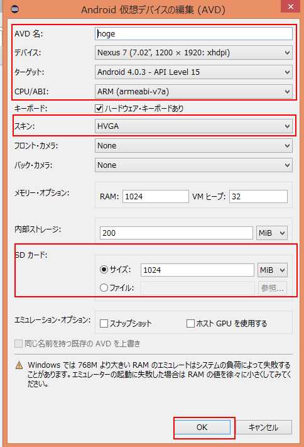Select the SD card File radio button
The height and width of the screenshot is (447, 304).
click(104, 288)
